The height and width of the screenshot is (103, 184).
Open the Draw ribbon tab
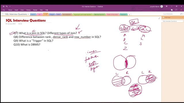coord(22,10)
